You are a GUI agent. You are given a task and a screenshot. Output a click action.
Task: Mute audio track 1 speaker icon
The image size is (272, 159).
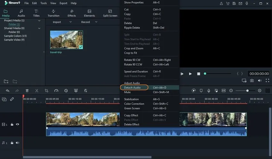click(x=17, y=143)
